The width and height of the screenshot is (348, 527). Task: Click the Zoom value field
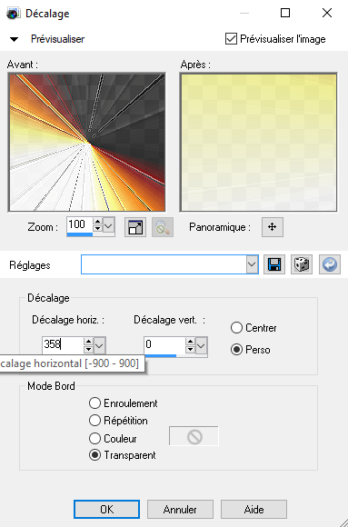coord(80,224)
